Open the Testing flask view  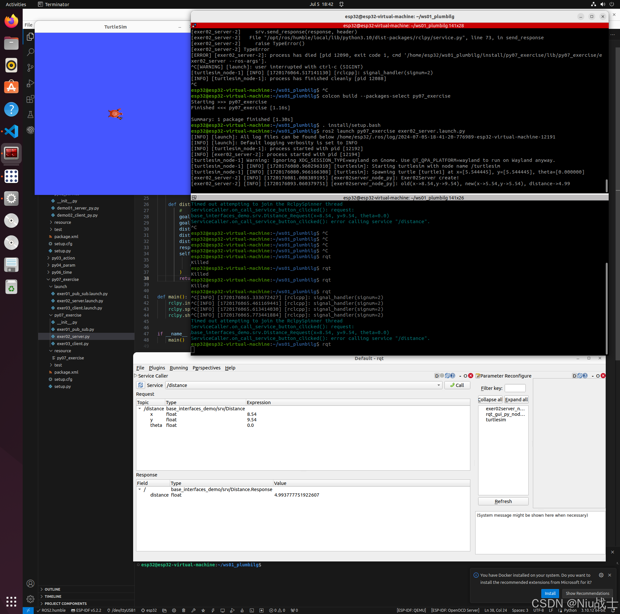point(30,114)
